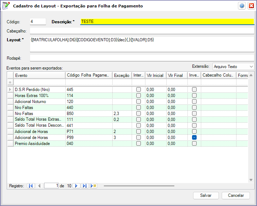257x206 pixels.
Task: Click the Evento column header
Action: [39, 75]
